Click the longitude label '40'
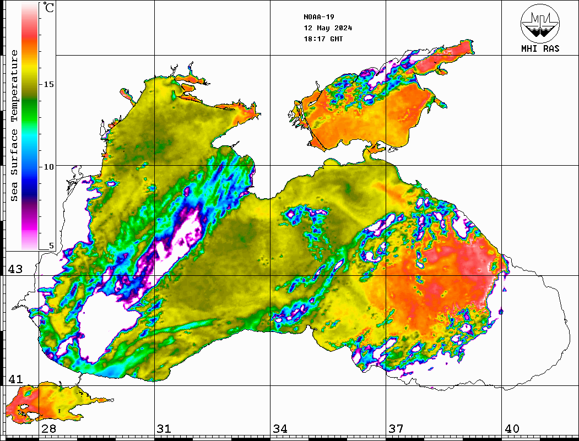This screenshot has height=441, width=579. pyautogui.click(x=512, y=429)
